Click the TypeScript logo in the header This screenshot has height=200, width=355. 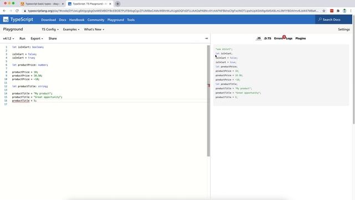[x=18, y=20]
